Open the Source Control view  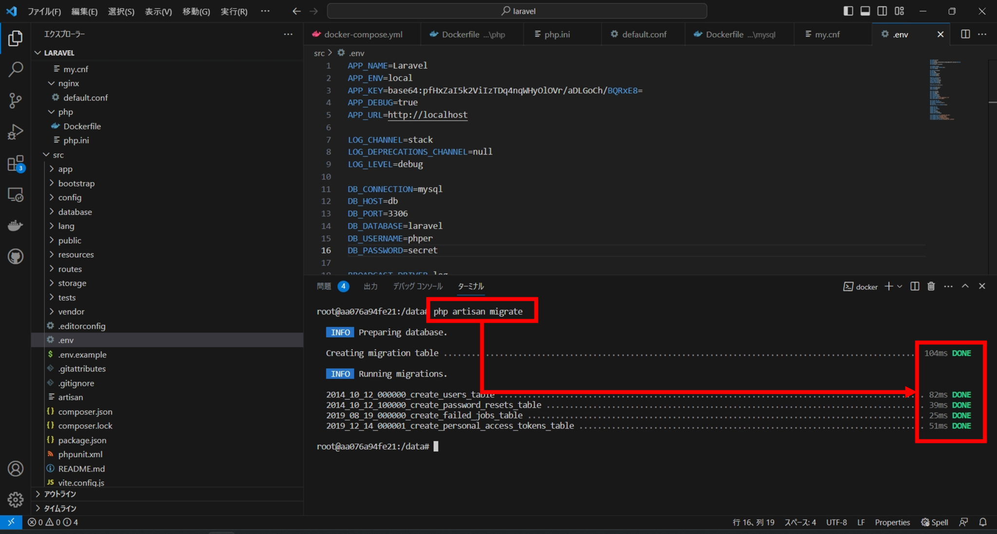(15, 101)
